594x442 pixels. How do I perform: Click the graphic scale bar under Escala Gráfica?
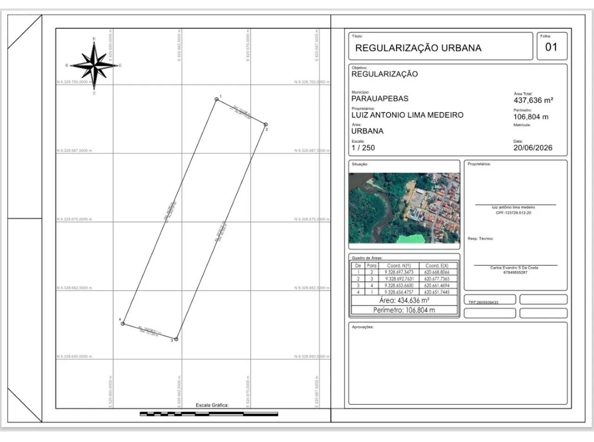(209, 413)
